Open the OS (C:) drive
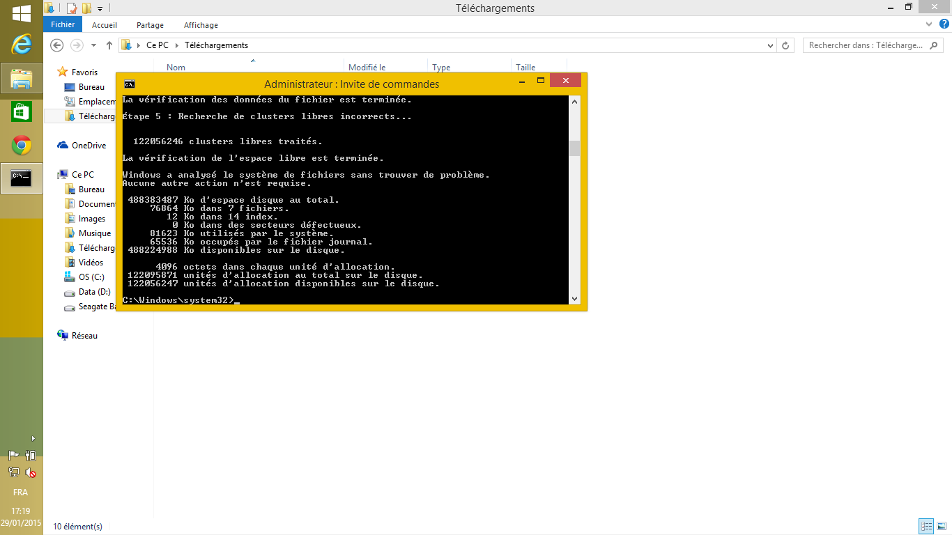The image size is (952, 535). 91,277
